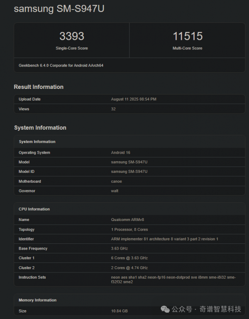Select the governor value walt
Image resolution: width=249 pixels, height=319 pixels.
coord(115,191)
